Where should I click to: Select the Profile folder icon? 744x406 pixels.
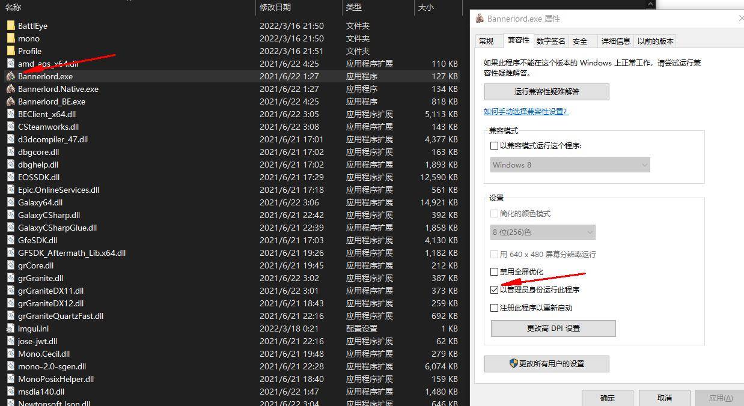[11, 51]
